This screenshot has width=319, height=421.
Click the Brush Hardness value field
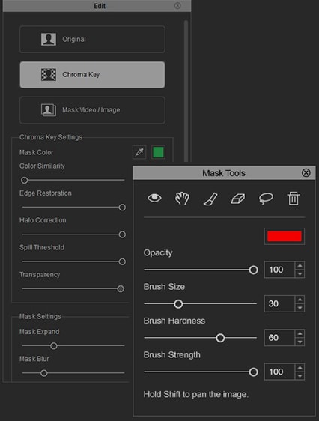(x=279, y=338)
